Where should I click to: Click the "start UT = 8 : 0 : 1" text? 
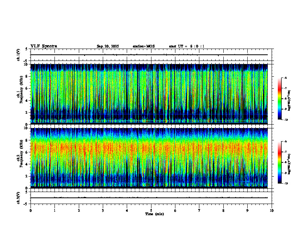(187, 46)
